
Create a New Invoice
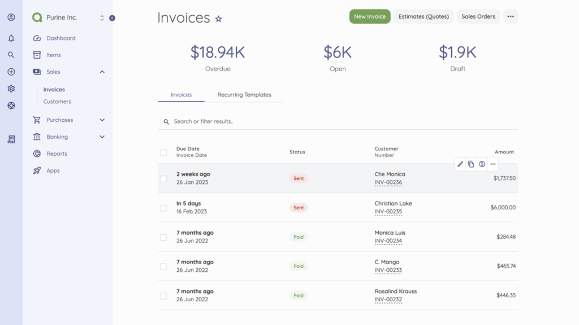coord(369,16)
